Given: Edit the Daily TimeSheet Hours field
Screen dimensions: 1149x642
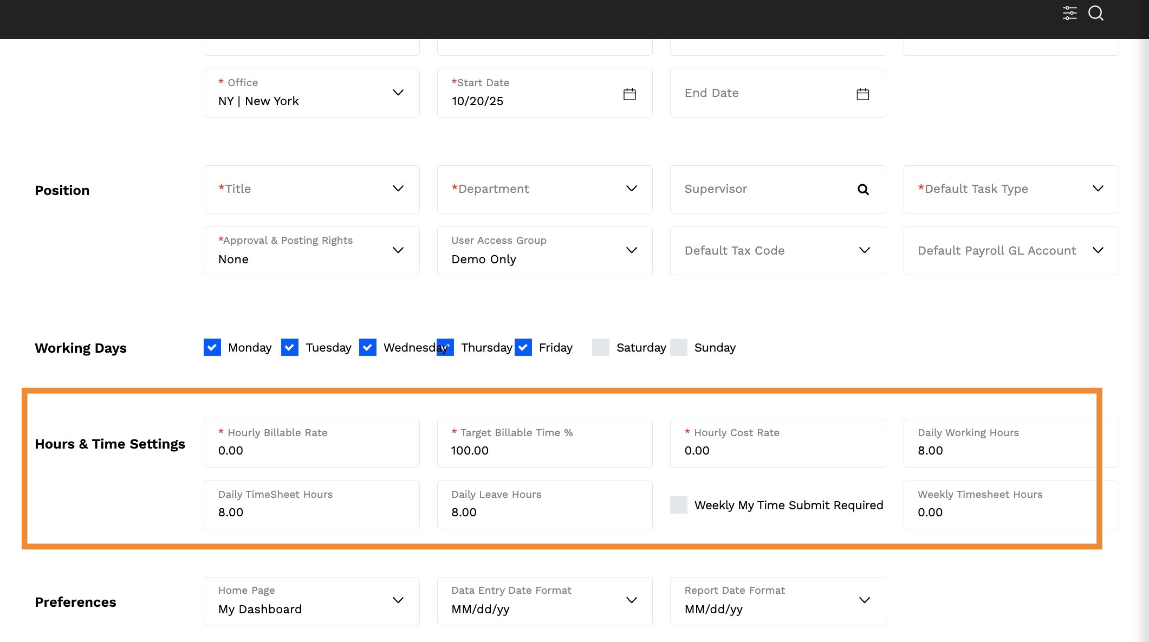Looking at the screenshot, I should coord(311,505).
